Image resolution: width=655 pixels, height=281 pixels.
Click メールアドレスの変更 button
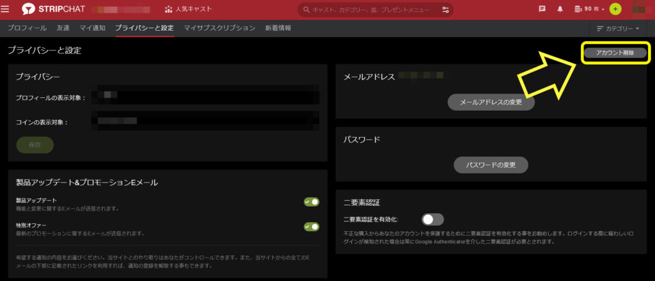[x=491, y=102]
